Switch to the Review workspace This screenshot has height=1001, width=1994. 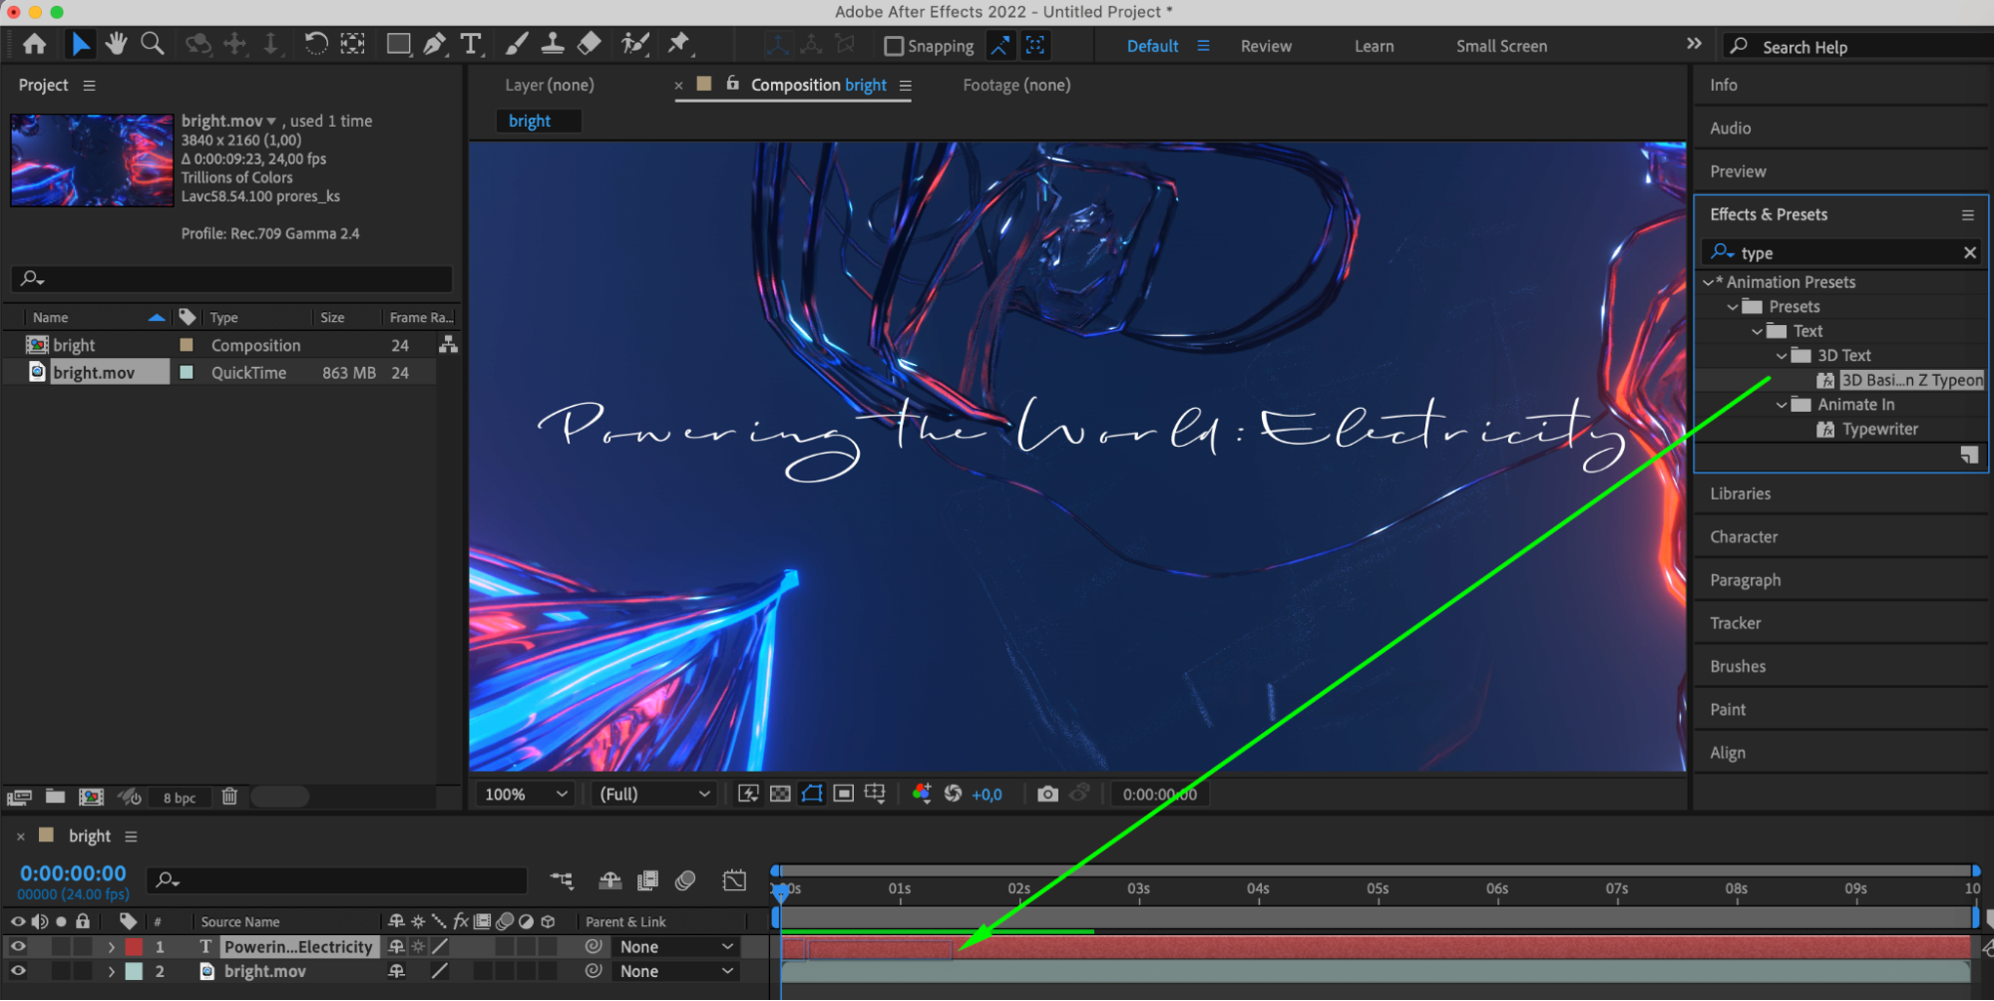[x=1266, y=46]
